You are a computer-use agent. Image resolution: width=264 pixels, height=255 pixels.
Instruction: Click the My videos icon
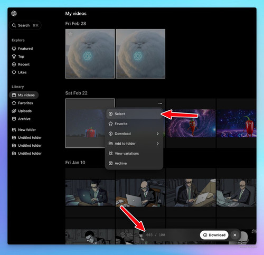pyautogui.click(x=14, y=95)
